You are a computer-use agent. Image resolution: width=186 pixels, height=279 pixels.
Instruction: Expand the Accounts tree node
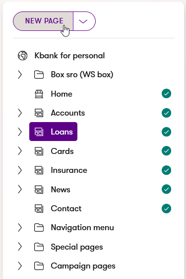coord(20,113)
